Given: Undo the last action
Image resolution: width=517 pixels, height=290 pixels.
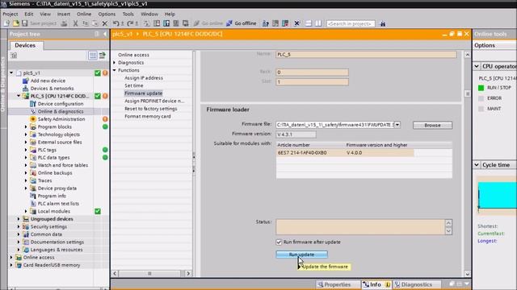Looking at the screenshot, I should (116, 23).
